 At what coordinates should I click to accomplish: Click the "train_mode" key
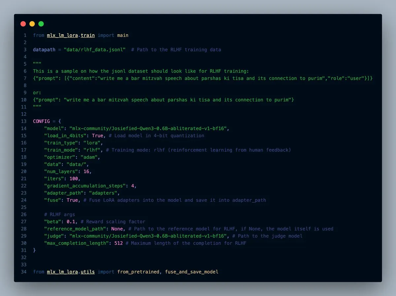click(x=61, y=150)
